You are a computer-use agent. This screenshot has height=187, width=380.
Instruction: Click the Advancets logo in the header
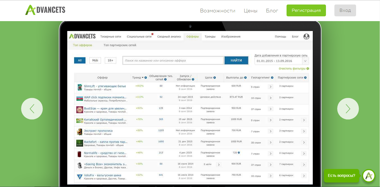coord(45,10)
